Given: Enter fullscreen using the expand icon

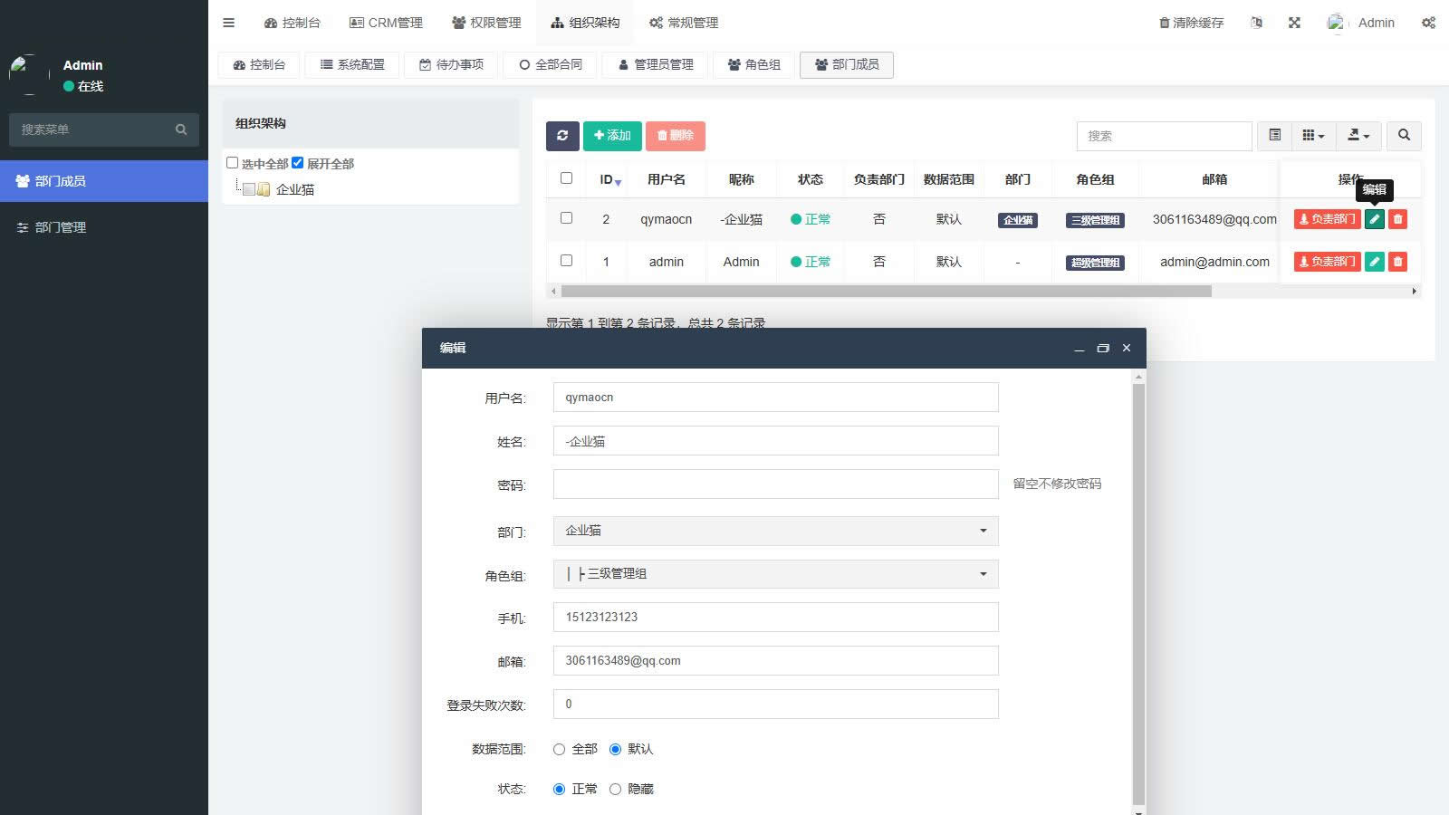Looking at the screenshot, I should click(1294, 23).
